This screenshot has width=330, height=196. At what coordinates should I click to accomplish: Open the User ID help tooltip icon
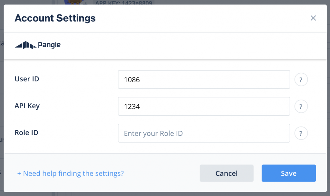(x=301, y=80)
